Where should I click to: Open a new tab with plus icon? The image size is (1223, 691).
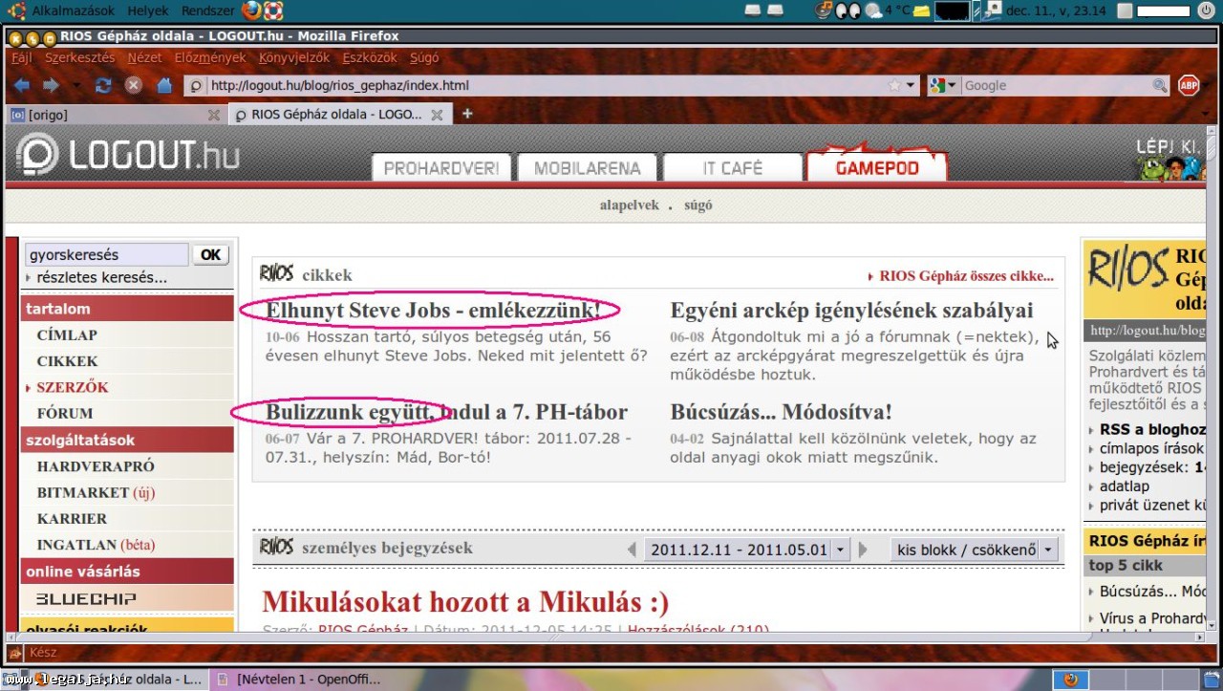coord(467,114)
